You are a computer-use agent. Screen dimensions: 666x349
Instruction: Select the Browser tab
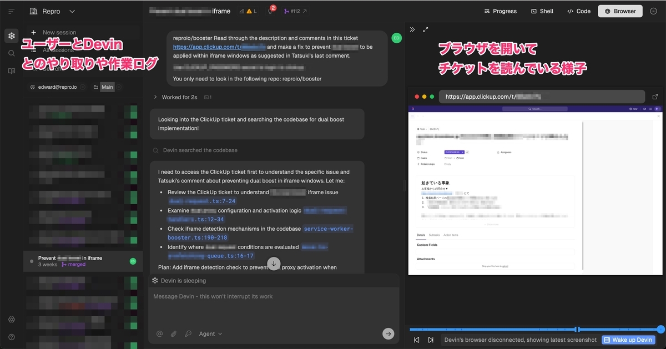coord(620,11)
